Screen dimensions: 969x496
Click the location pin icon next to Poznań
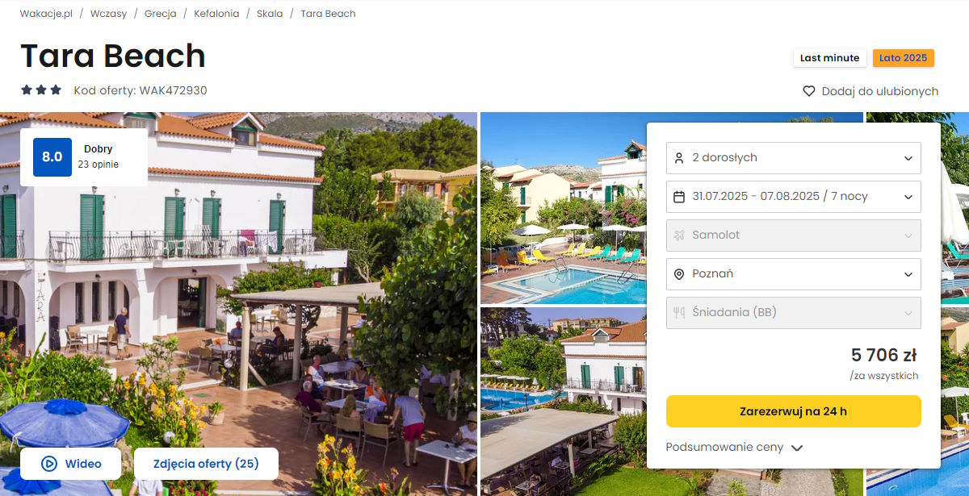click(679, 274)
